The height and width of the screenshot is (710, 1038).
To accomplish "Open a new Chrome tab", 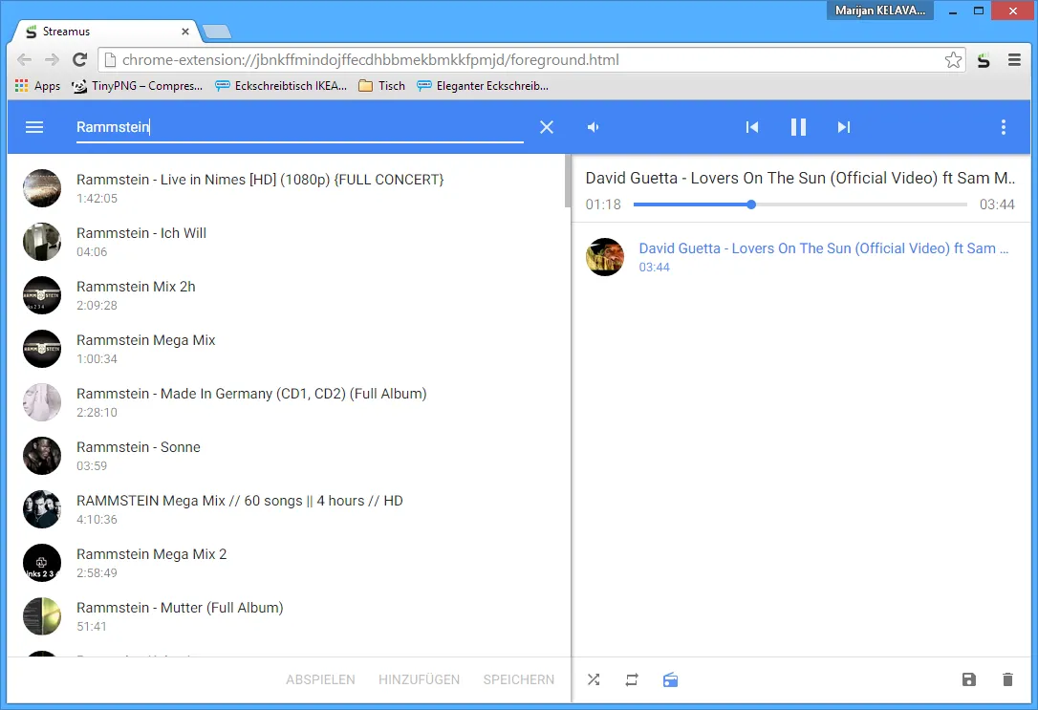I will tap(216, 32).
